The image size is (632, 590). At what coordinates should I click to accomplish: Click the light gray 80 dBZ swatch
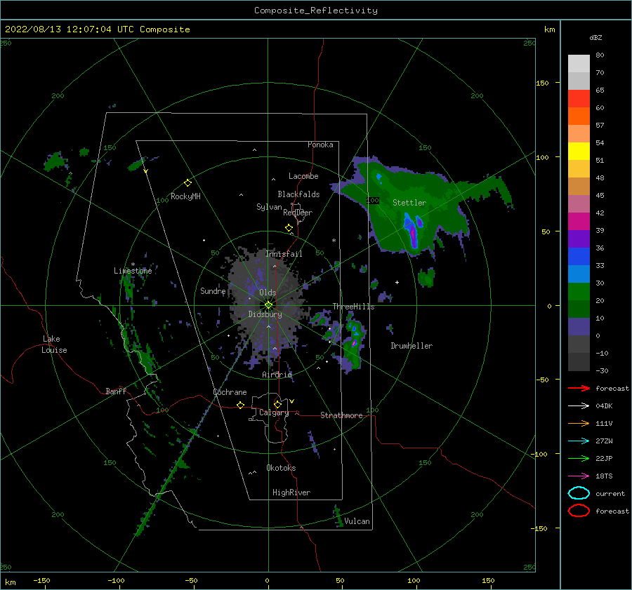[579, 64]
